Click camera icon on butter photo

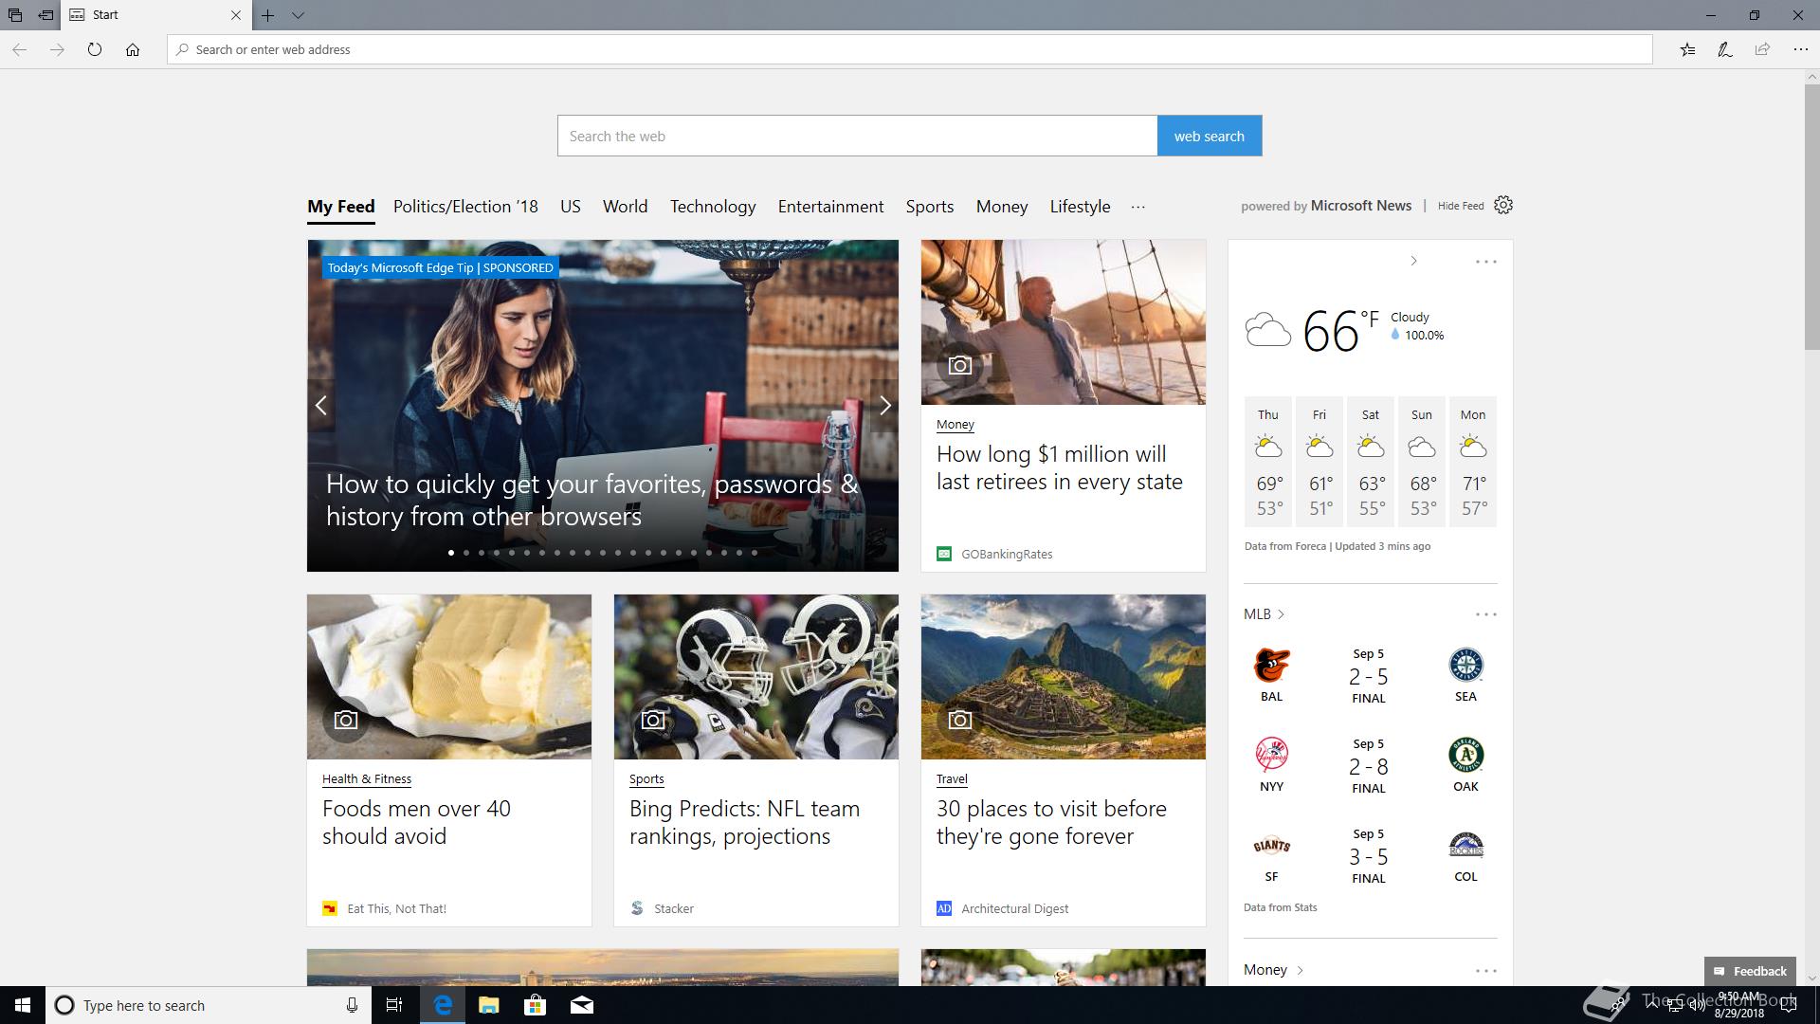(x=346, y=720)
